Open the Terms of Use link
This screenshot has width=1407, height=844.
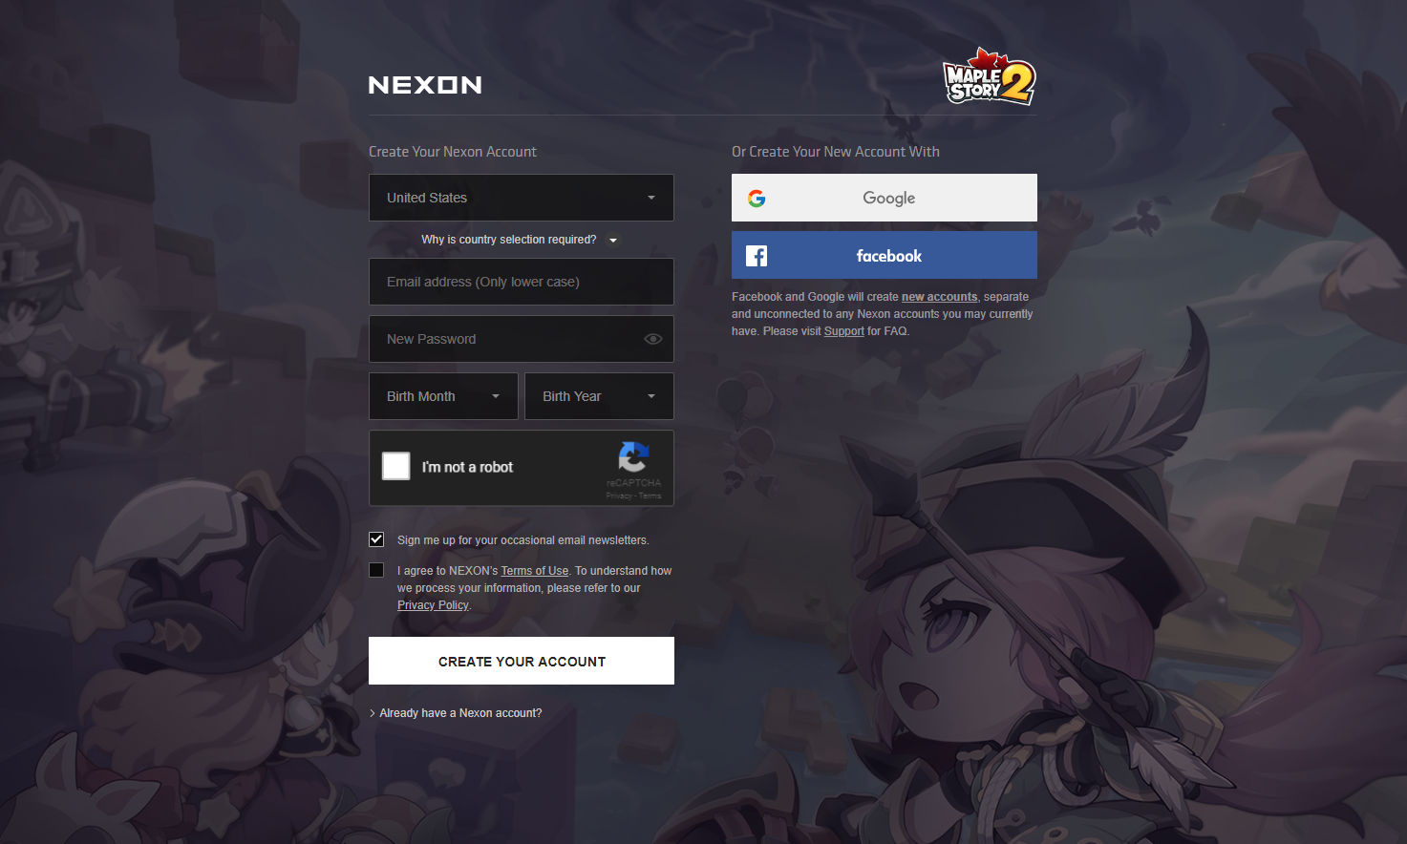tap(535, 571)
